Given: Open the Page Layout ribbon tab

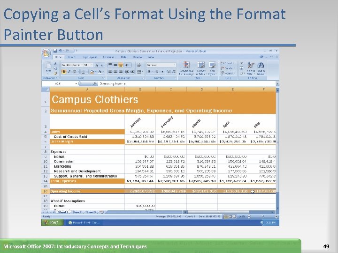Looking at the screenshot, I should coord(90,57).
